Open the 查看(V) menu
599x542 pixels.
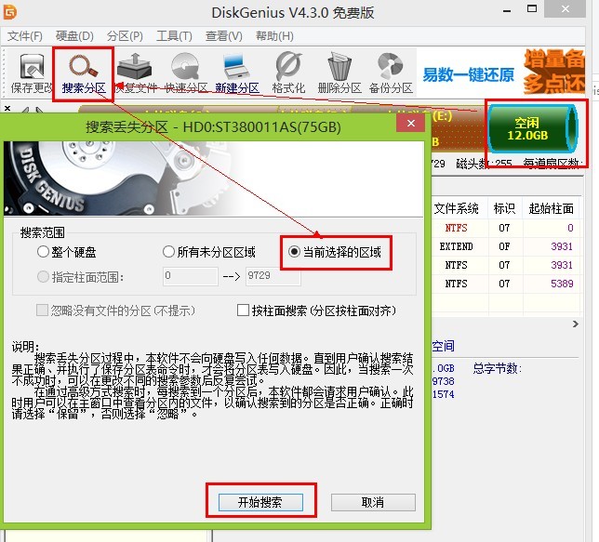224,36
